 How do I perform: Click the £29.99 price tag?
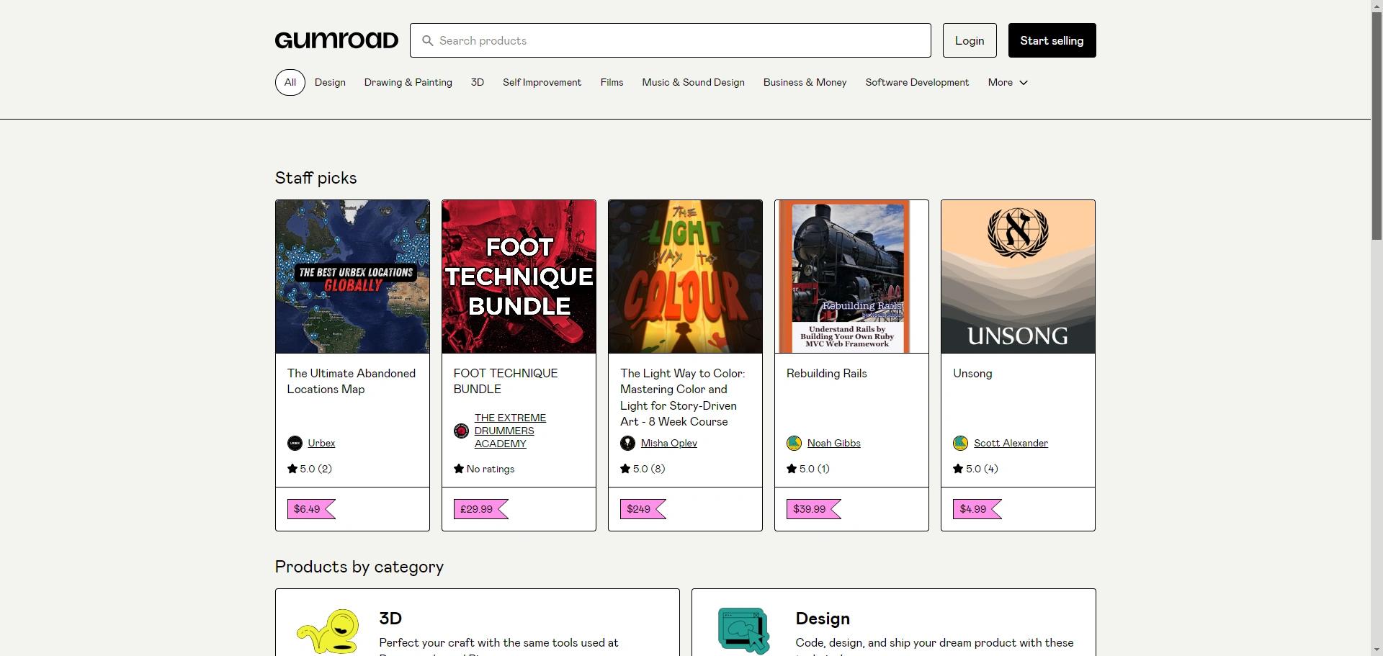pyautogui.click(x=481, y=509)
